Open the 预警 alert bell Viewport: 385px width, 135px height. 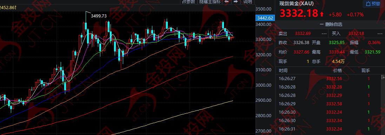(373, 3)
